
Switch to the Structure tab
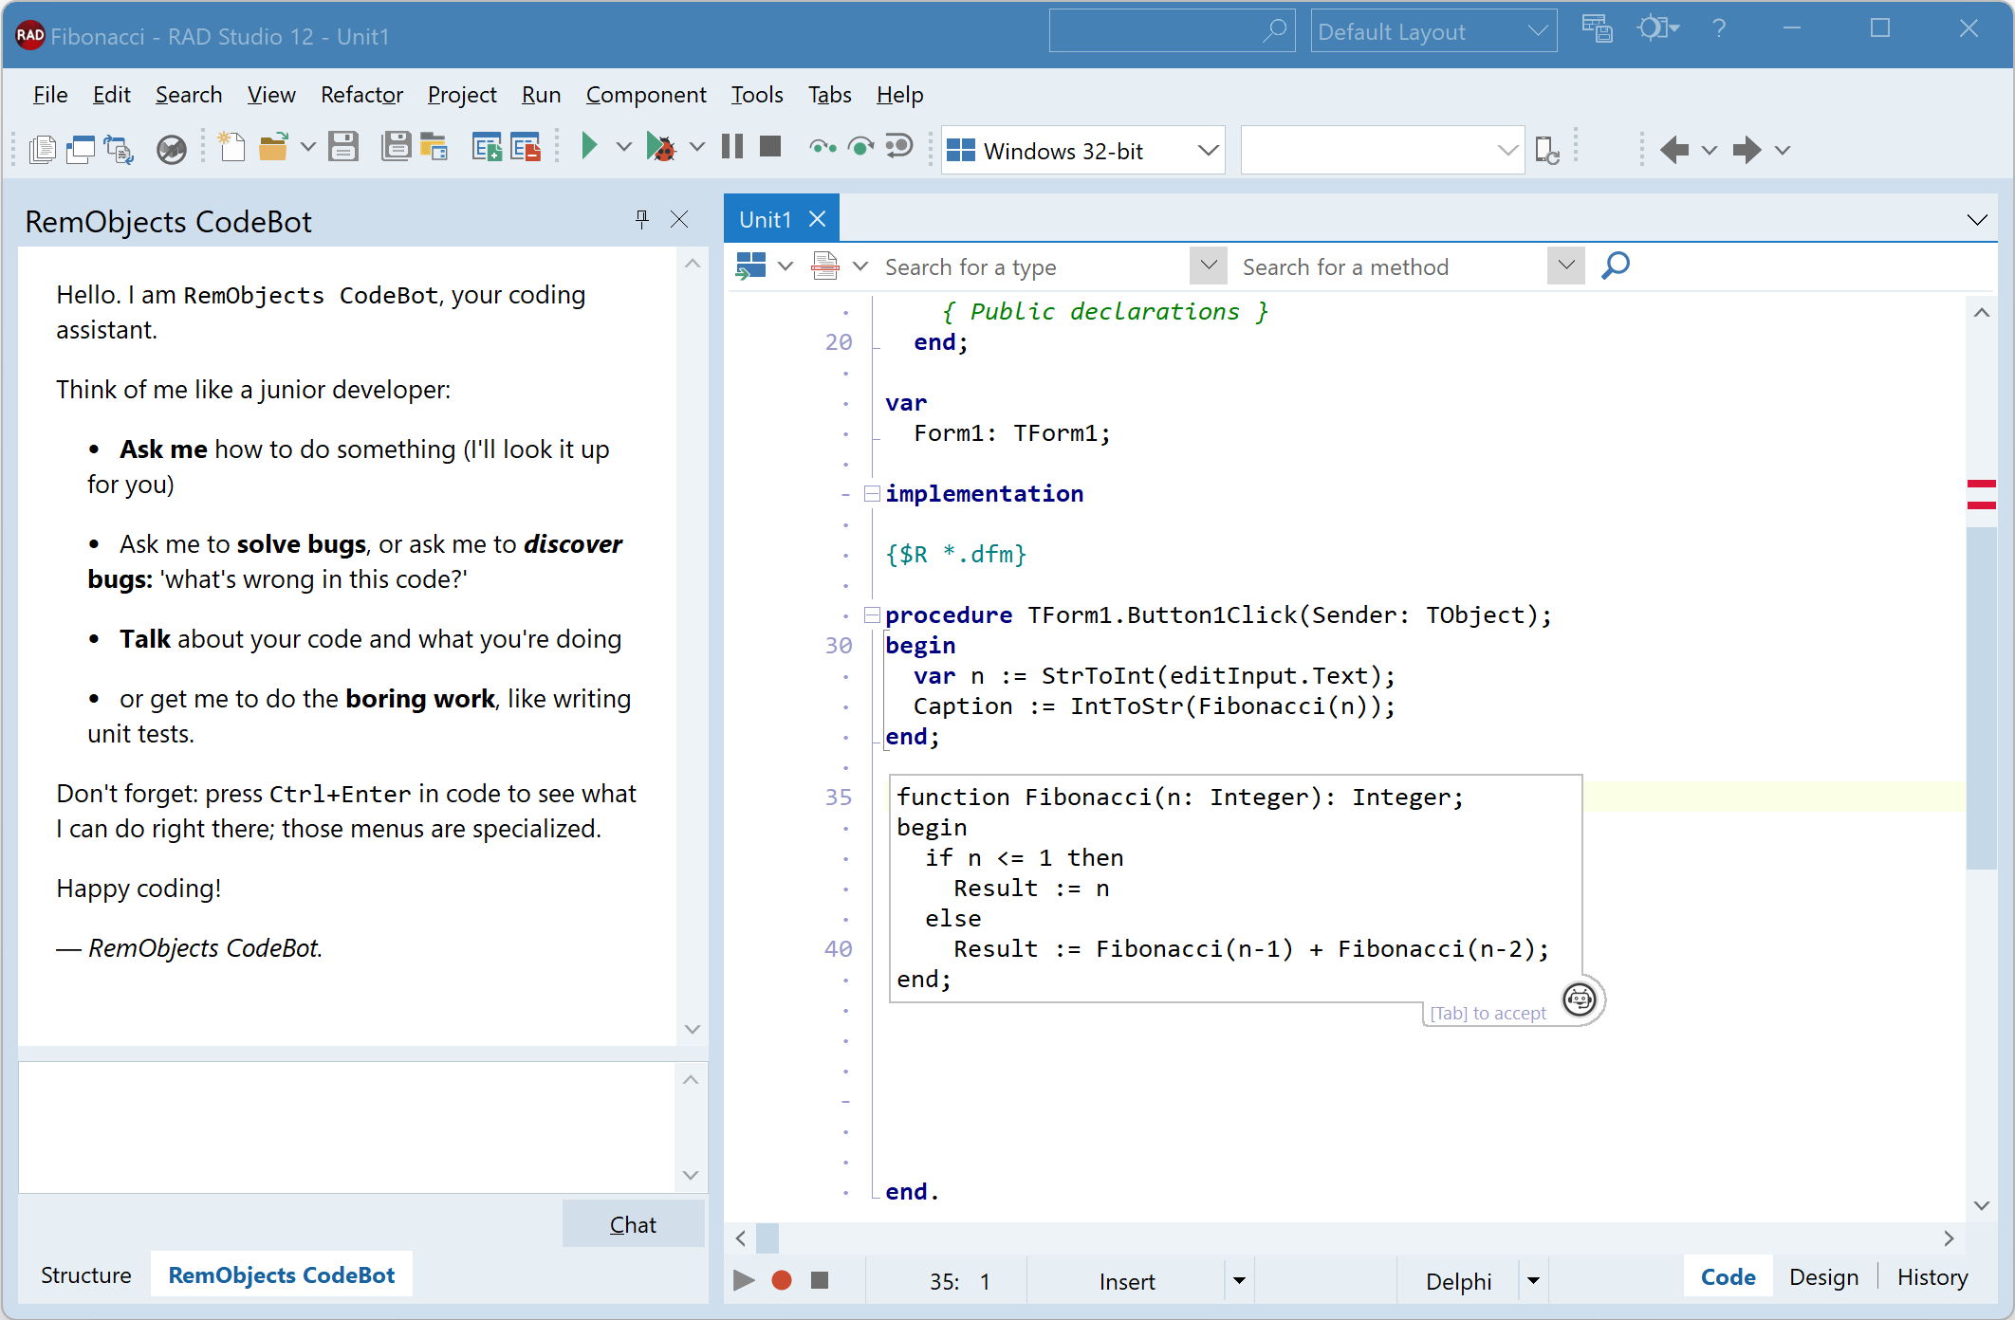tap(85, 1275)
